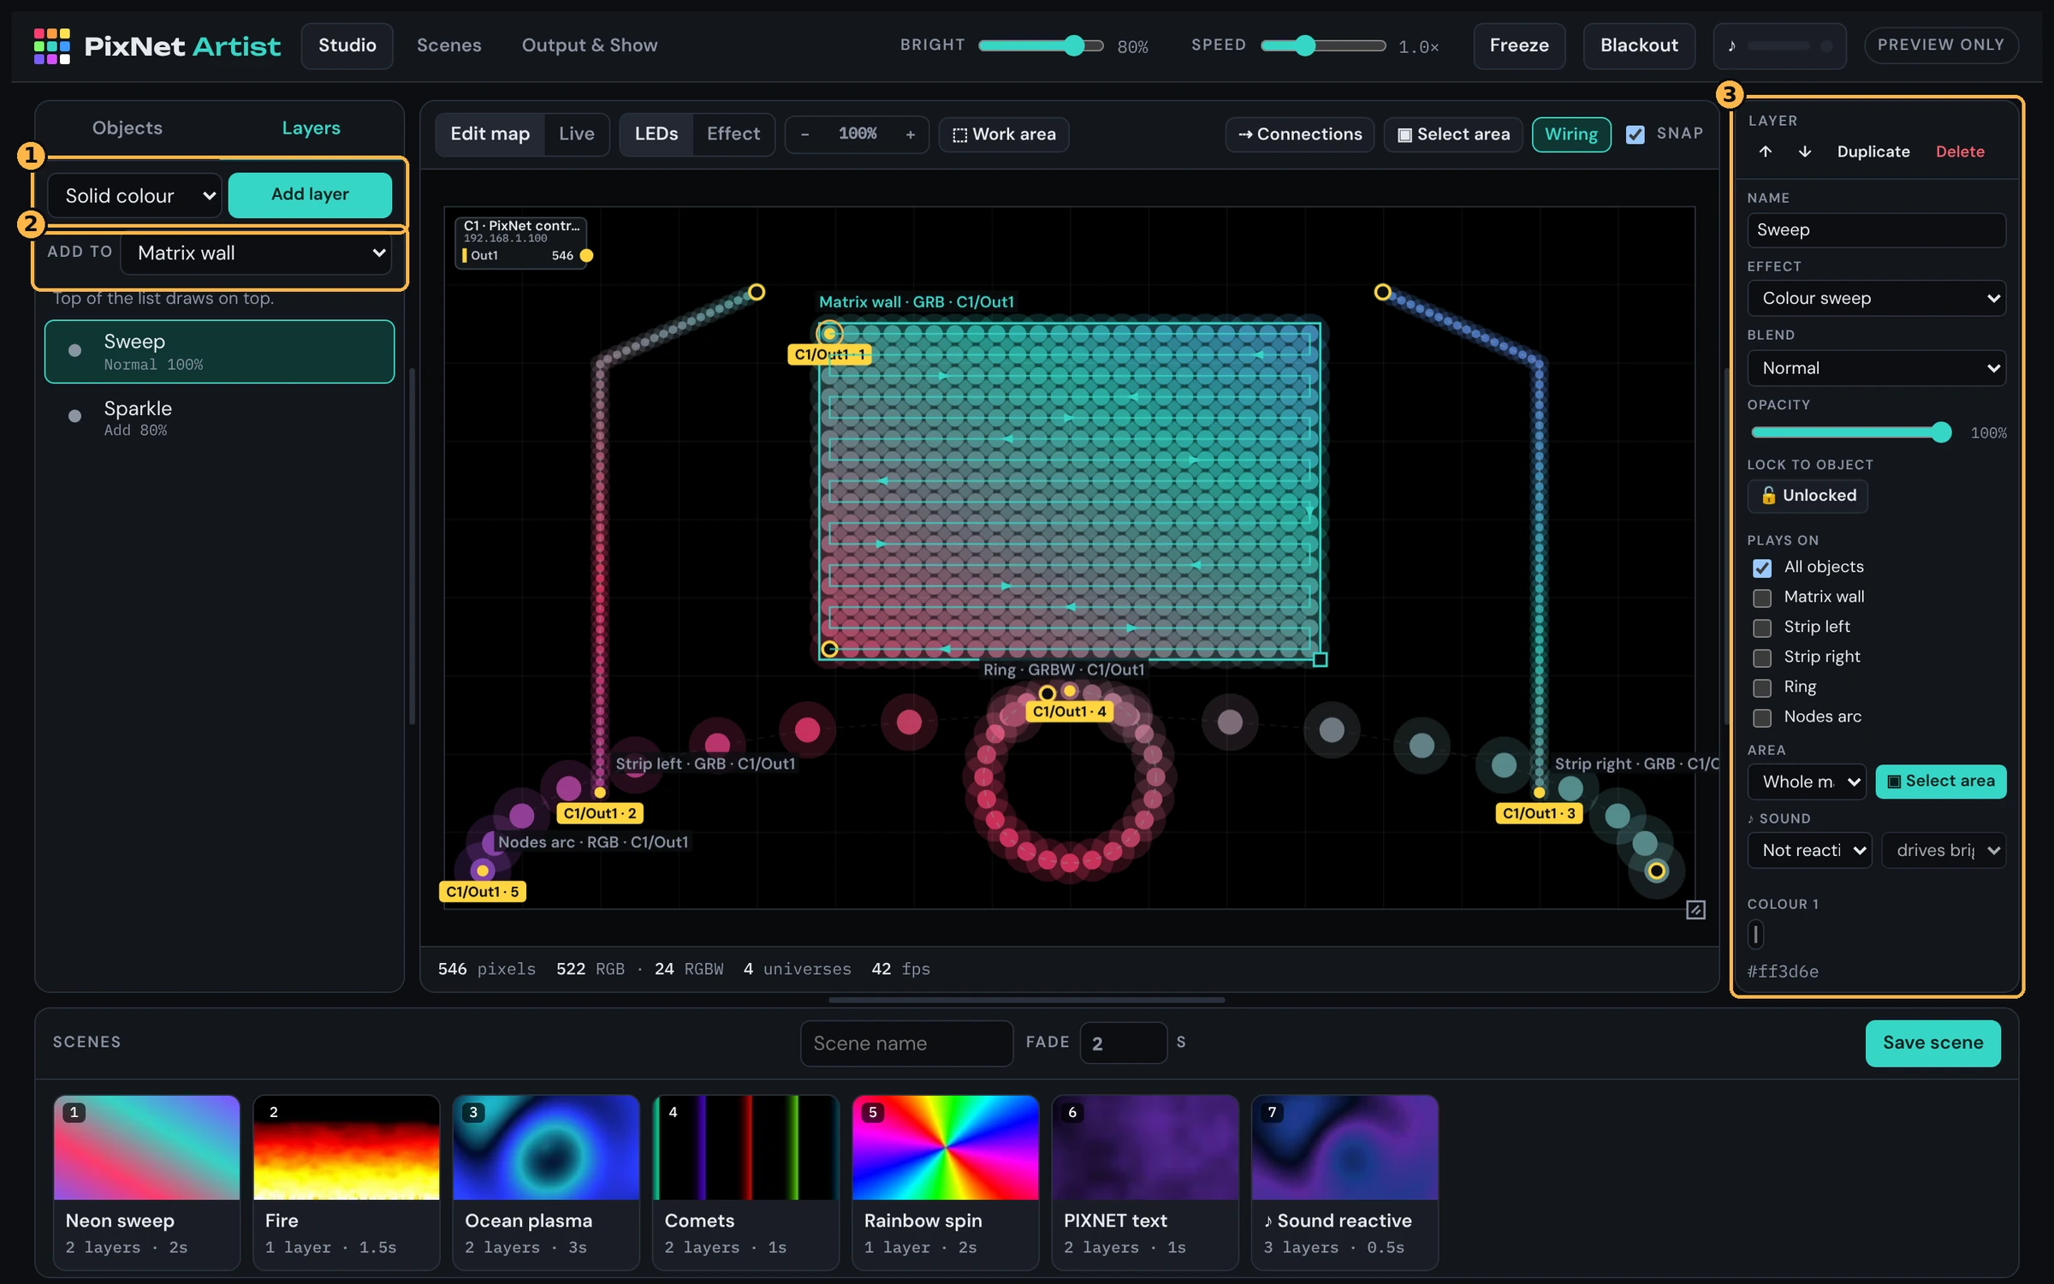The height and width of the screenshot is (1284, 2054).
Task: Click the Blackout button
Action: click(x=1639, y=45)
